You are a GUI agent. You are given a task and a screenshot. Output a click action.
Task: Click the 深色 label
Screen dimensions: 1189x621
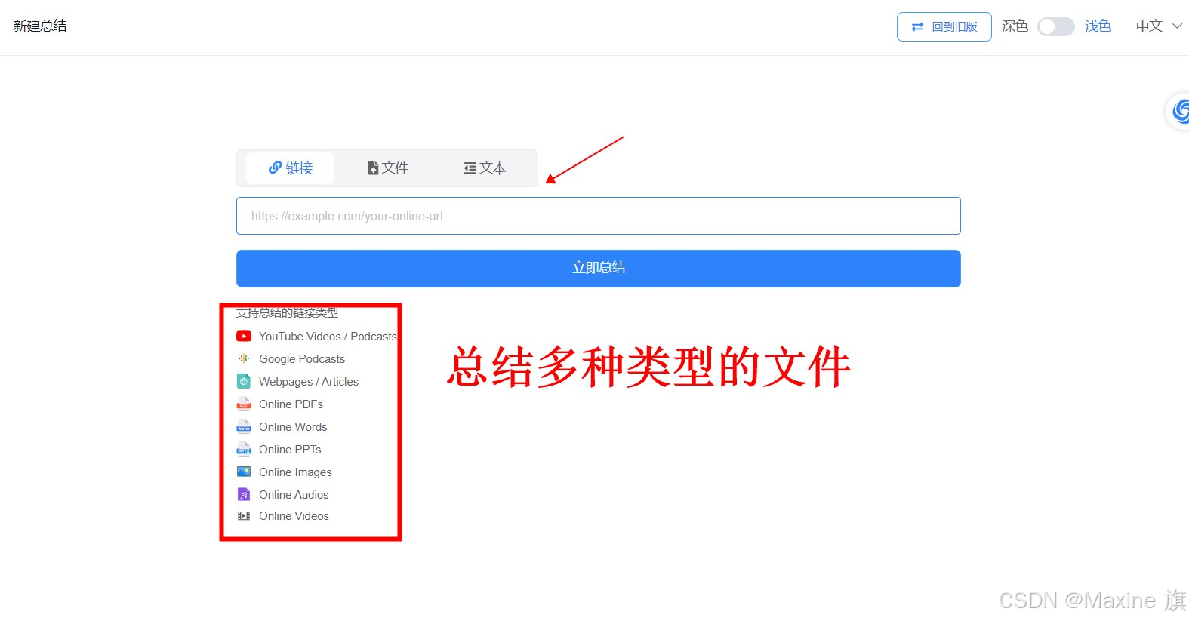click(x=1015, y=26)
